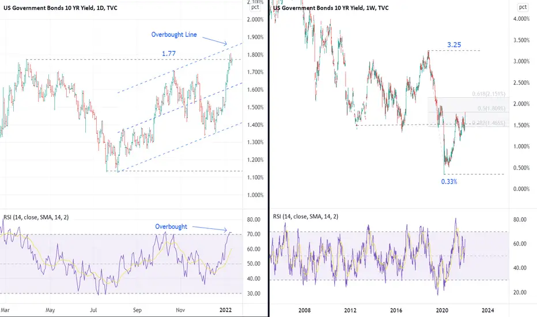
Task: Click the pct unit button on right chart
Action: coord(523,7)
